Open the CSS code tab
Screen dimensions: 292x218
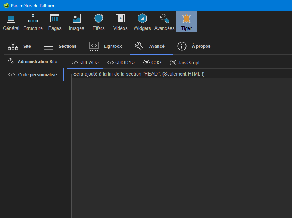coord(152,63)
